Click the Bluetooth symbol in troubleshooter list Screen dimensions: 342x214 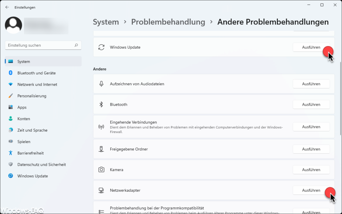point(101,104)
